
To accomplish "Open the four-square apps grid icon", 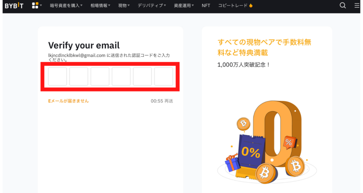I will pyautogui.click(x=35, y=6).
